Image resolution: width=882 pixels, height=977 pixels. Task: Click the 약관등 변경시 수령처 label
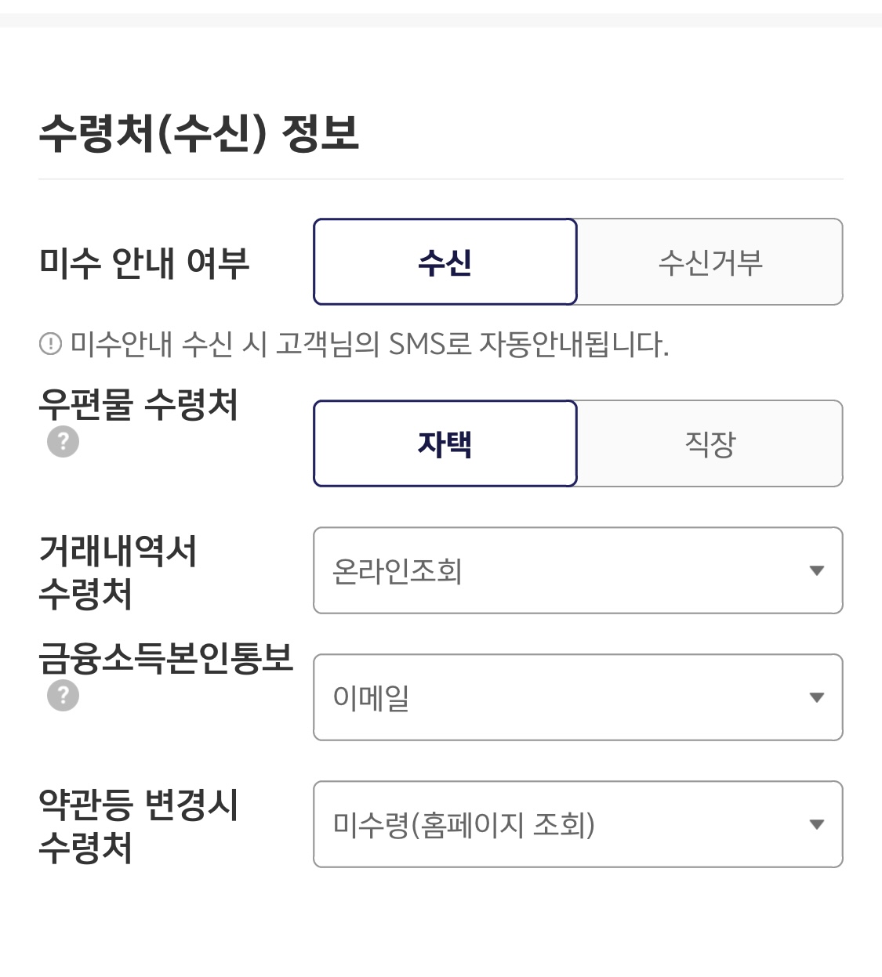[x=138, y=826]
